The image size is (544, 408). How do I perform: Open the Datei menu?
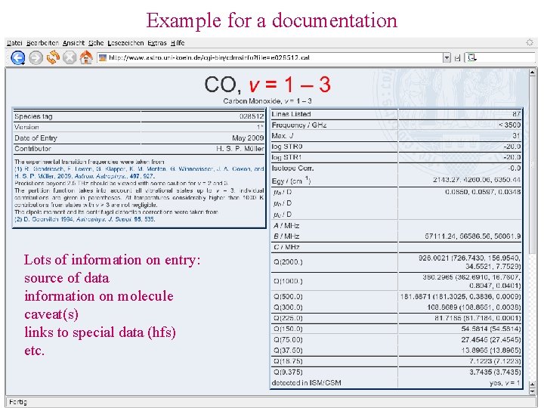(x=14, y=43)
